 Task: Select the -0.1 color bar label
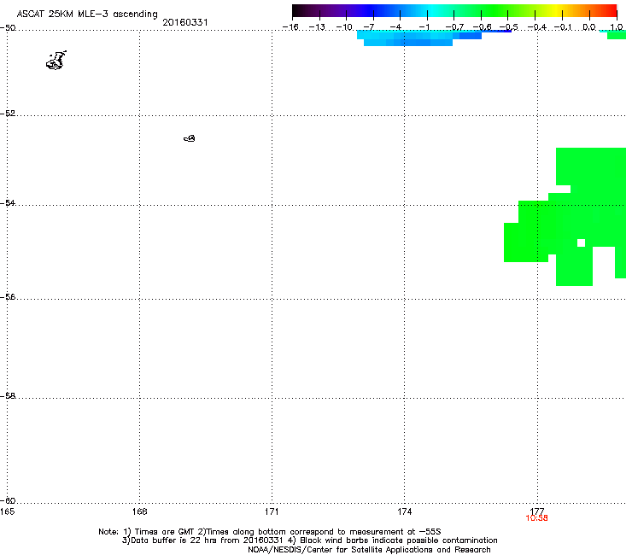[563, 27]
